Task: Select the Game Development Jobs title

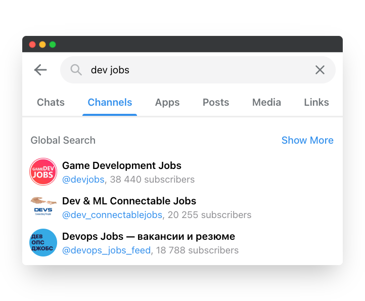Action: coord(122,165)
